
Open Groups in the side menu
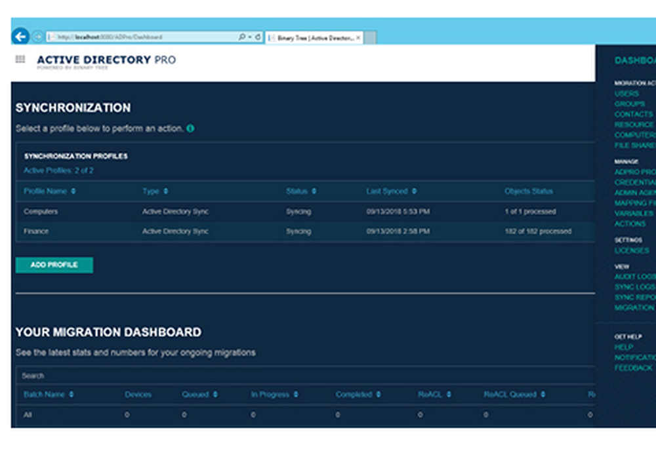pyautogui.click(x=629, y=104)
